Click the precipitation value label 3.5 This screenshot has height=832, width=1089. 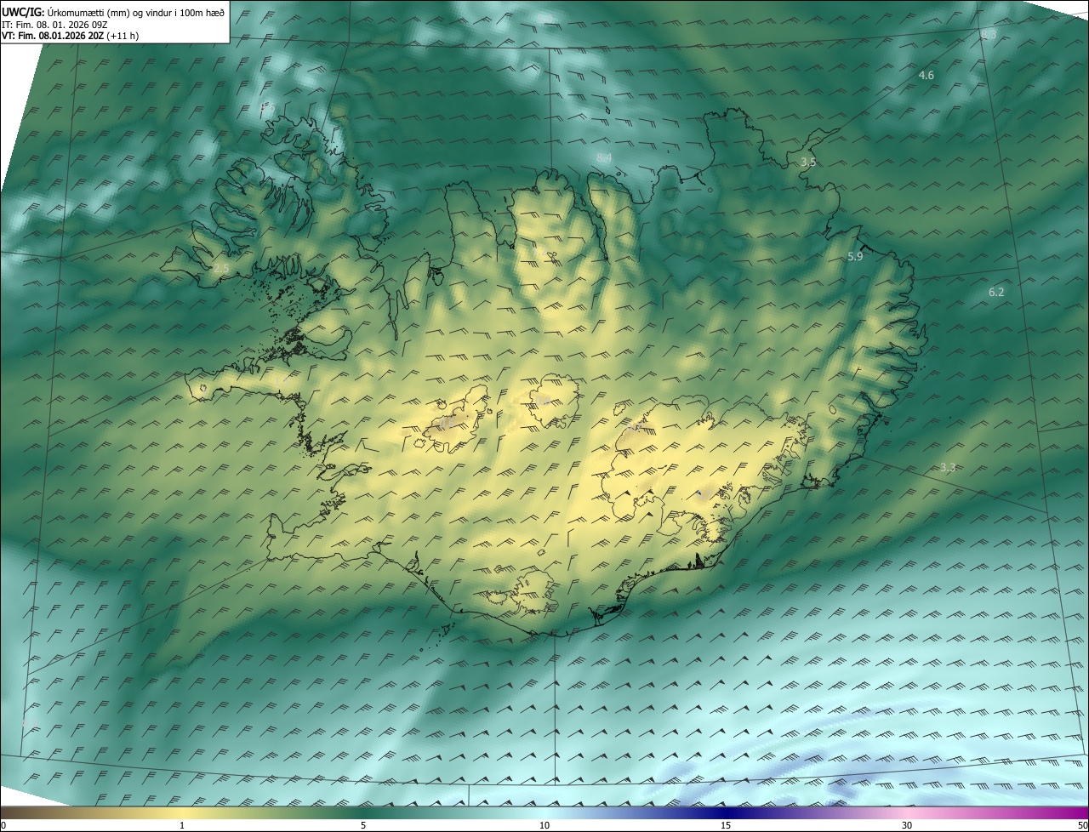pos(809,162)
